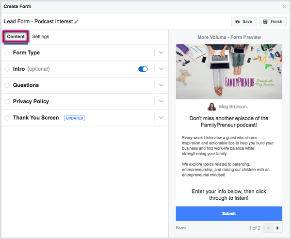Click the Questions heading
This screenshot has height=239, width=291.
(26, 85)
